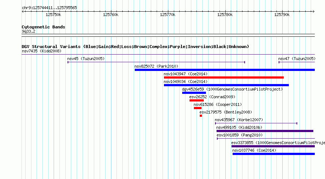Click the esv1001859 (Pang2010) label

pyautogui.click(x=240, y=135)
